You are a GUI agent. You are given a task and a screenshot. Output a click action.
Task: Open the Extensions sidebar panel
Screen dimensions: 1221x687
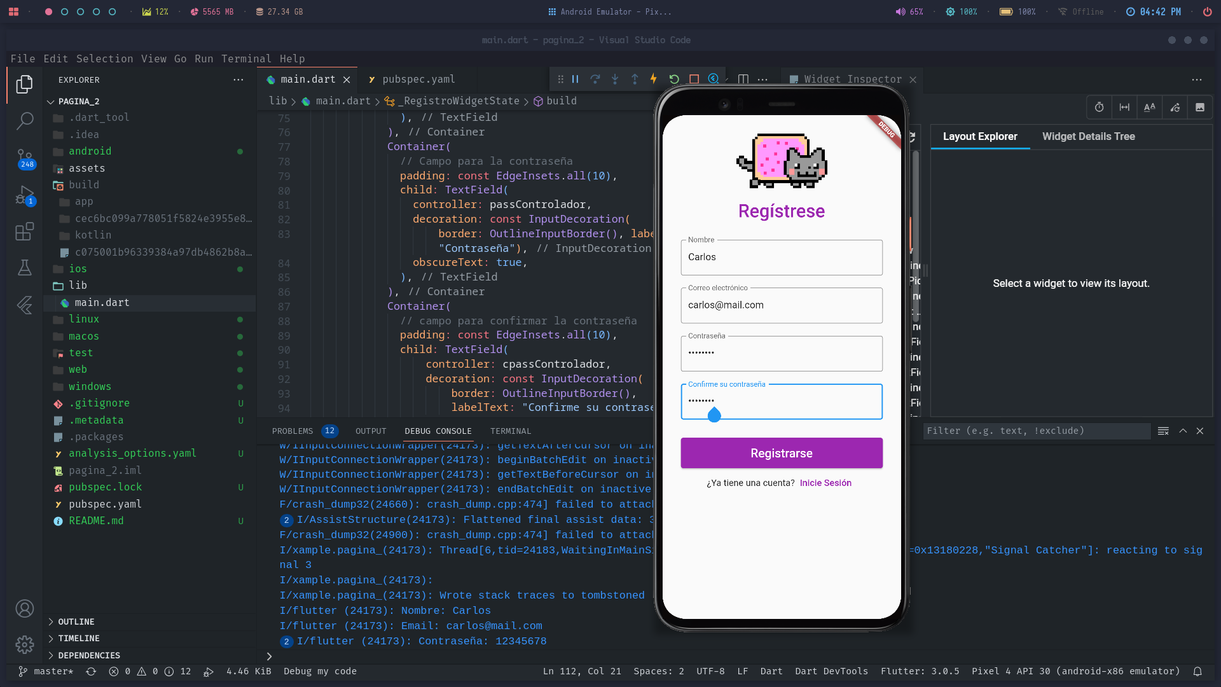pos(24,232)
